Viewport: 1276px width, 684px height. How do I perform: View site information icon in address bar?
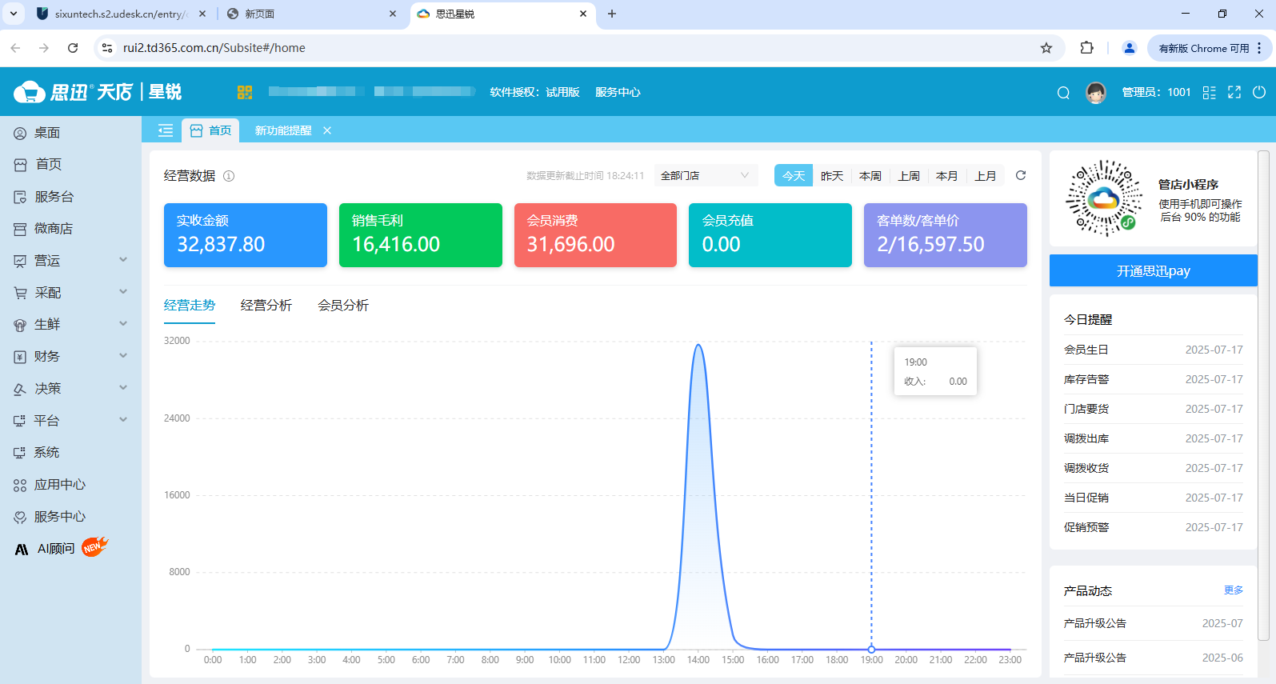tap(107, 48)
